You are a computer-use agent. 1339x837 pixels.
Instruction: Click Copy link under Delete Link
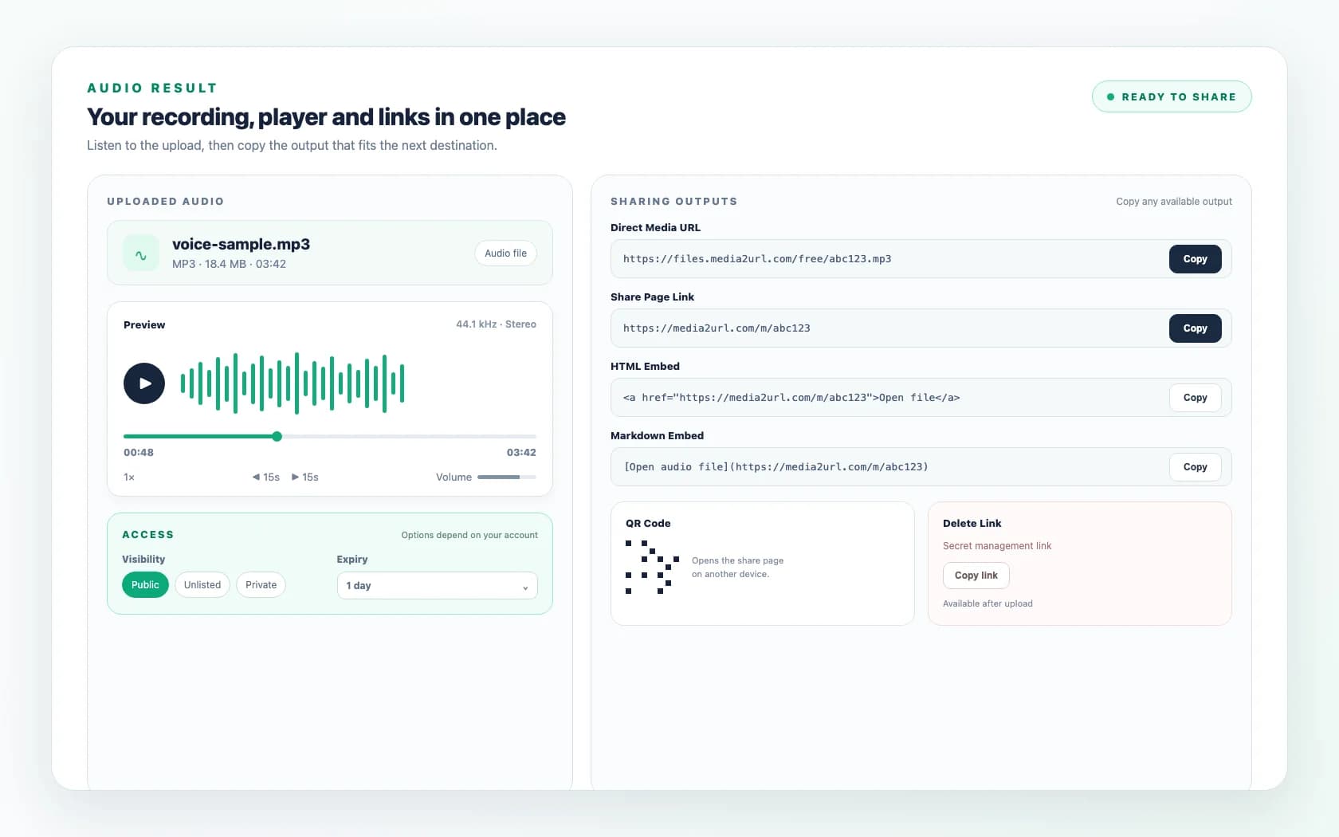click(976, 576)
